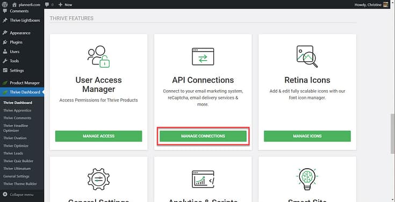The image size is (395, 202).
Task: Click the API Connections window-arrows icon
Action: coord(203,56)
